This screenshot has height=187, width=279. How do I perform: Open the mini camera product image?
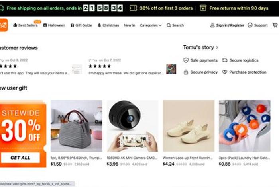132,126
